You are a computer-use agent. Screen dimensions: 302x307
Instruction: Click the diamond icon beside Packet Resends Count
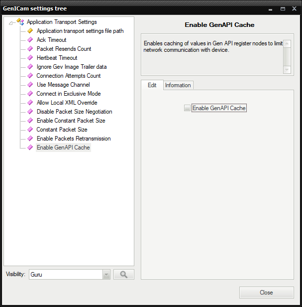point(30,49)
